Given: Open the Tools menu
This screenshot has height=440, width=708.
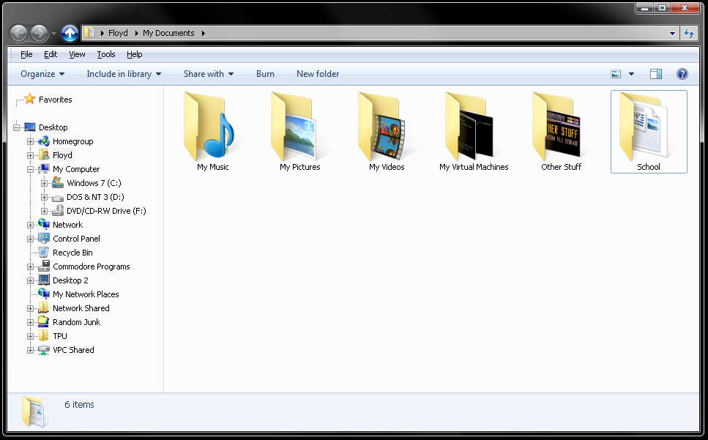Looking at the screenshot, I should click(106, 54).
